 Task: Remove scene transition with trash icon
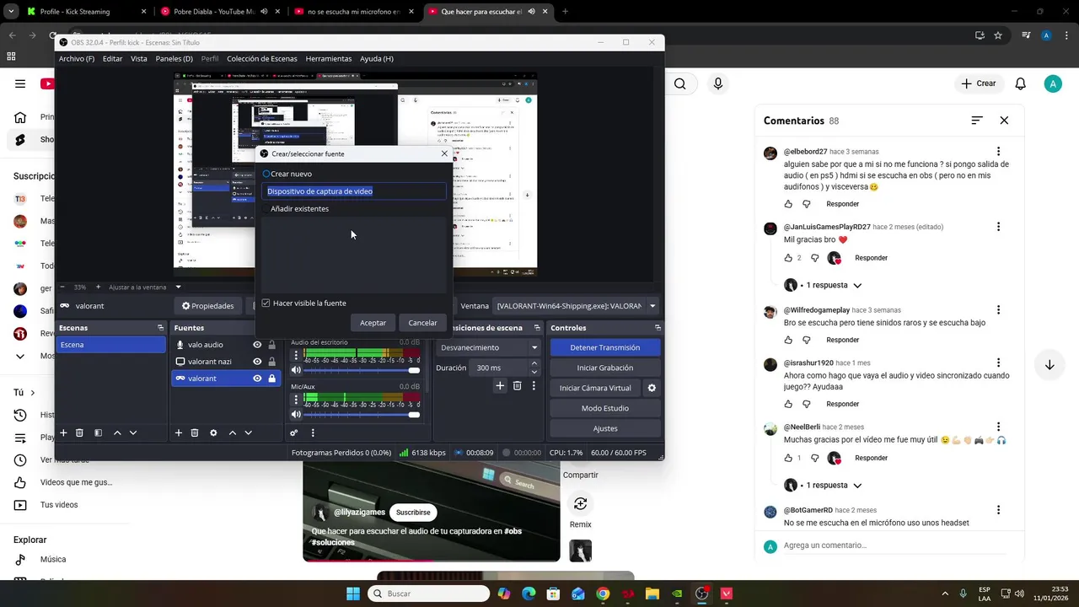(x=517, y=385)
